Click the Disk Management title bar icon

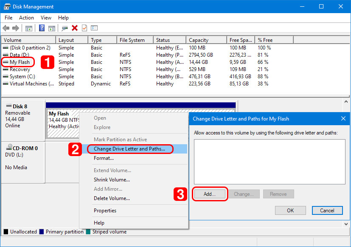(7, 7)
